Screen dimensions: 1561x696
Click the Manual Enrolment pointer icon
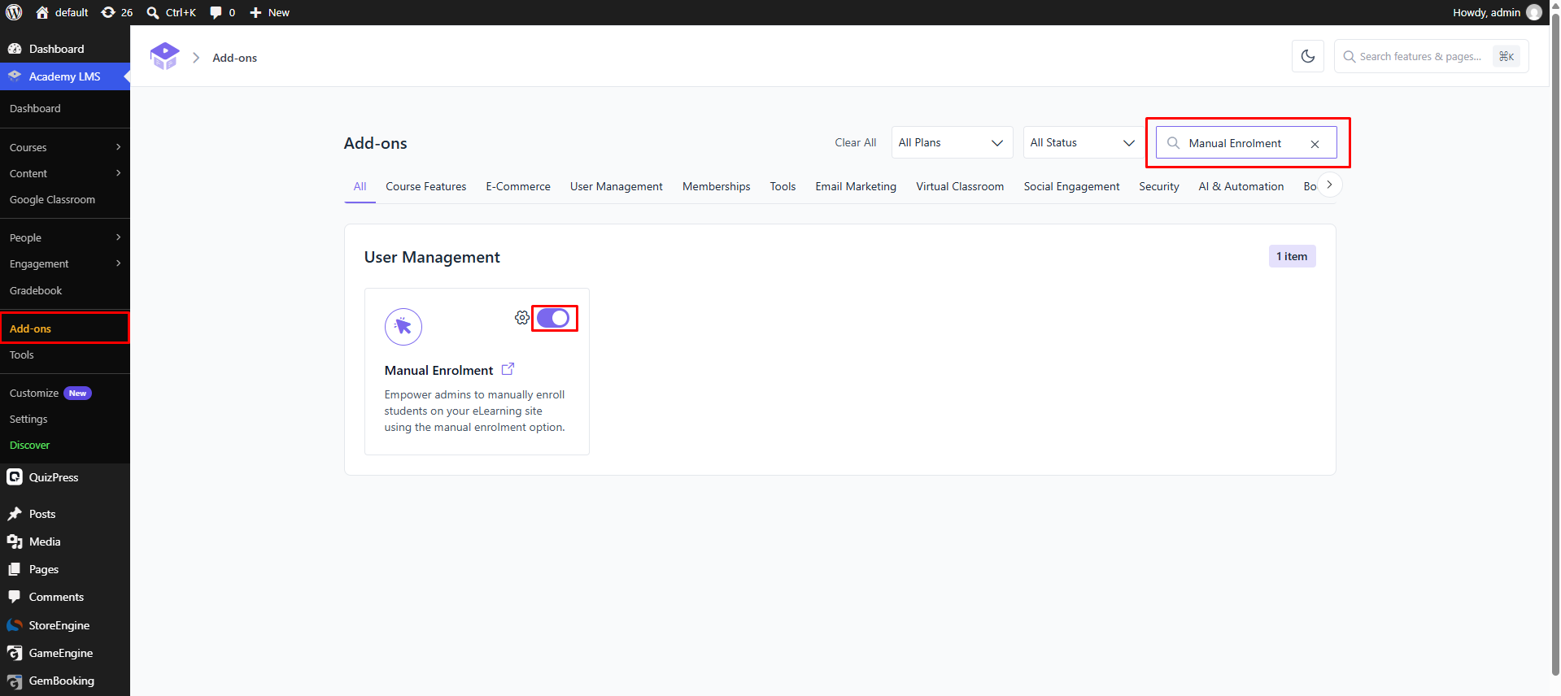[x=403, y=327]
